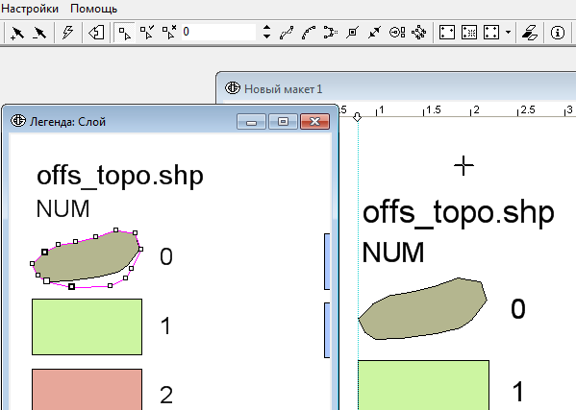Click the lightning bolt toolbar icon
This screenshot has height=410, width=576.
pyautogui.click(x=68, y=33)
